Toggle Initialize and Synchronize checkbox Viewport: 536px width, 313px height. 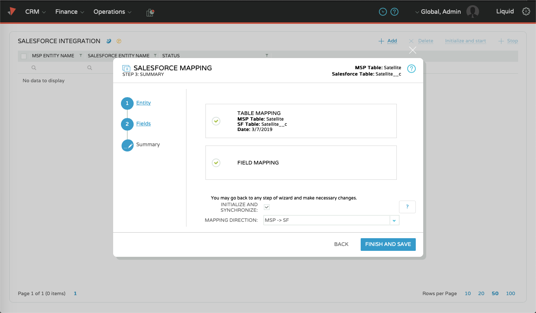tap(267, 207)
